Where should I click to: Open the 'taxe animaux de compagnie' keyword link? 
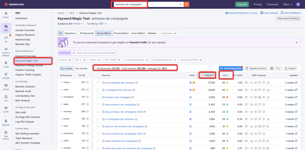(120, 105)
